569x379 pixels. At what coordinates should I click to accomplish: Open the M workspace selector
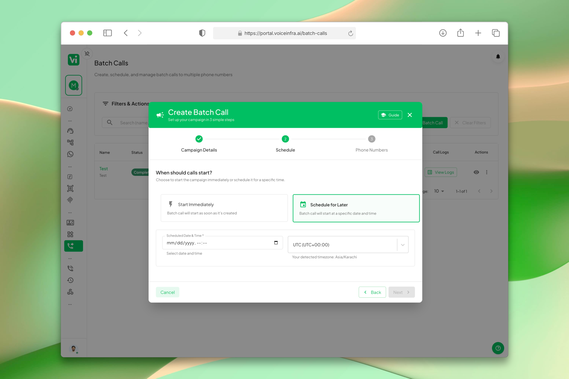click(x=73, y=85)
